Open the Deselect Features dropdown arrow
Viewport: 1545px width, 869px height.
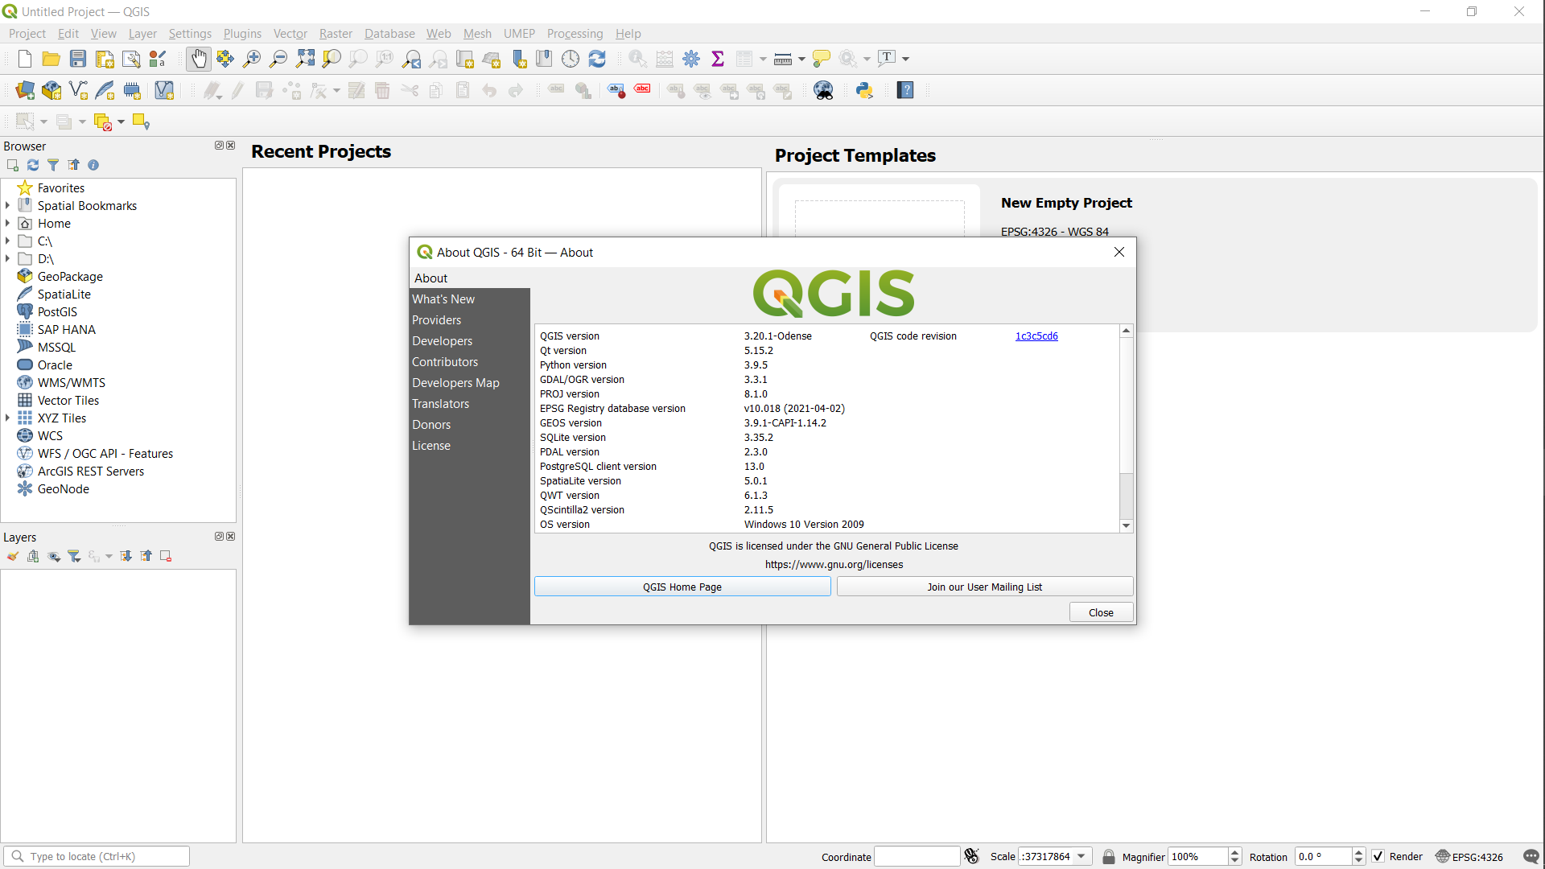(121, 122)
